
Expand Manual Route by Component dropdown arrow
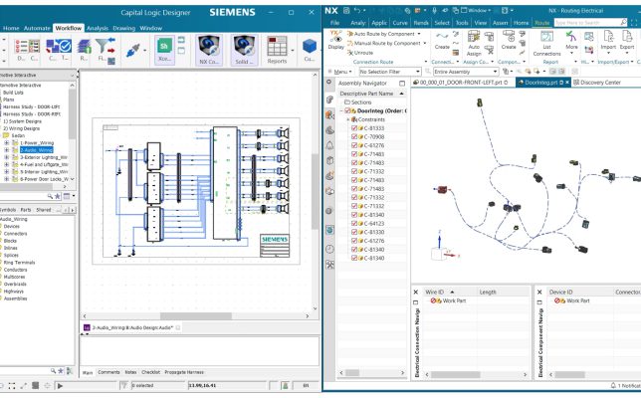coord(424,43)
